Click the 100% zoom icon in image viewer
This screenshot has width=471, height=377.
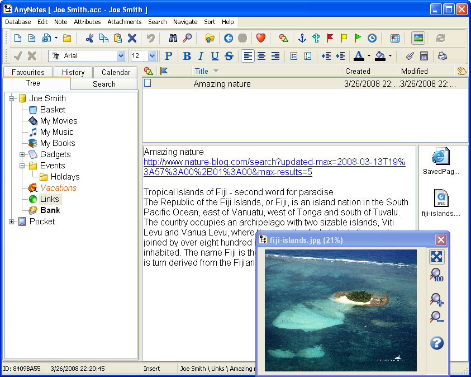tap(437, 275)
